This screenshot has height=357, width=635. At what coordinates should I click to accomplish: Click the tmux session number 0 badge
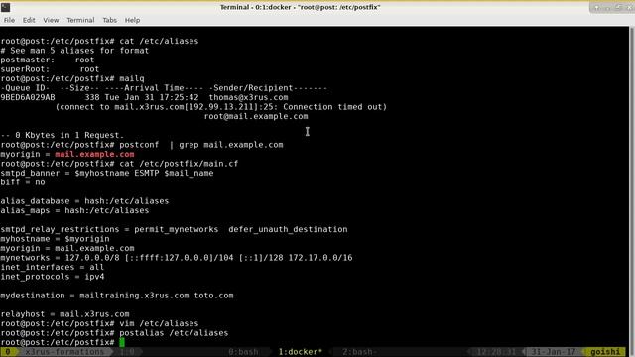coord(8,352)
